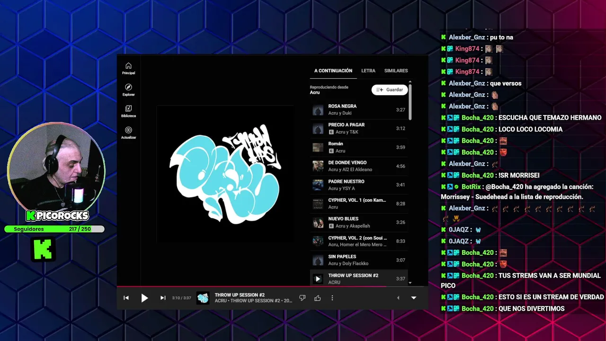The image size is (606, 341).
Task: Click 'ESTO SI ES UN STREAM DE VERDAD' message
Action: pos(551,297)
